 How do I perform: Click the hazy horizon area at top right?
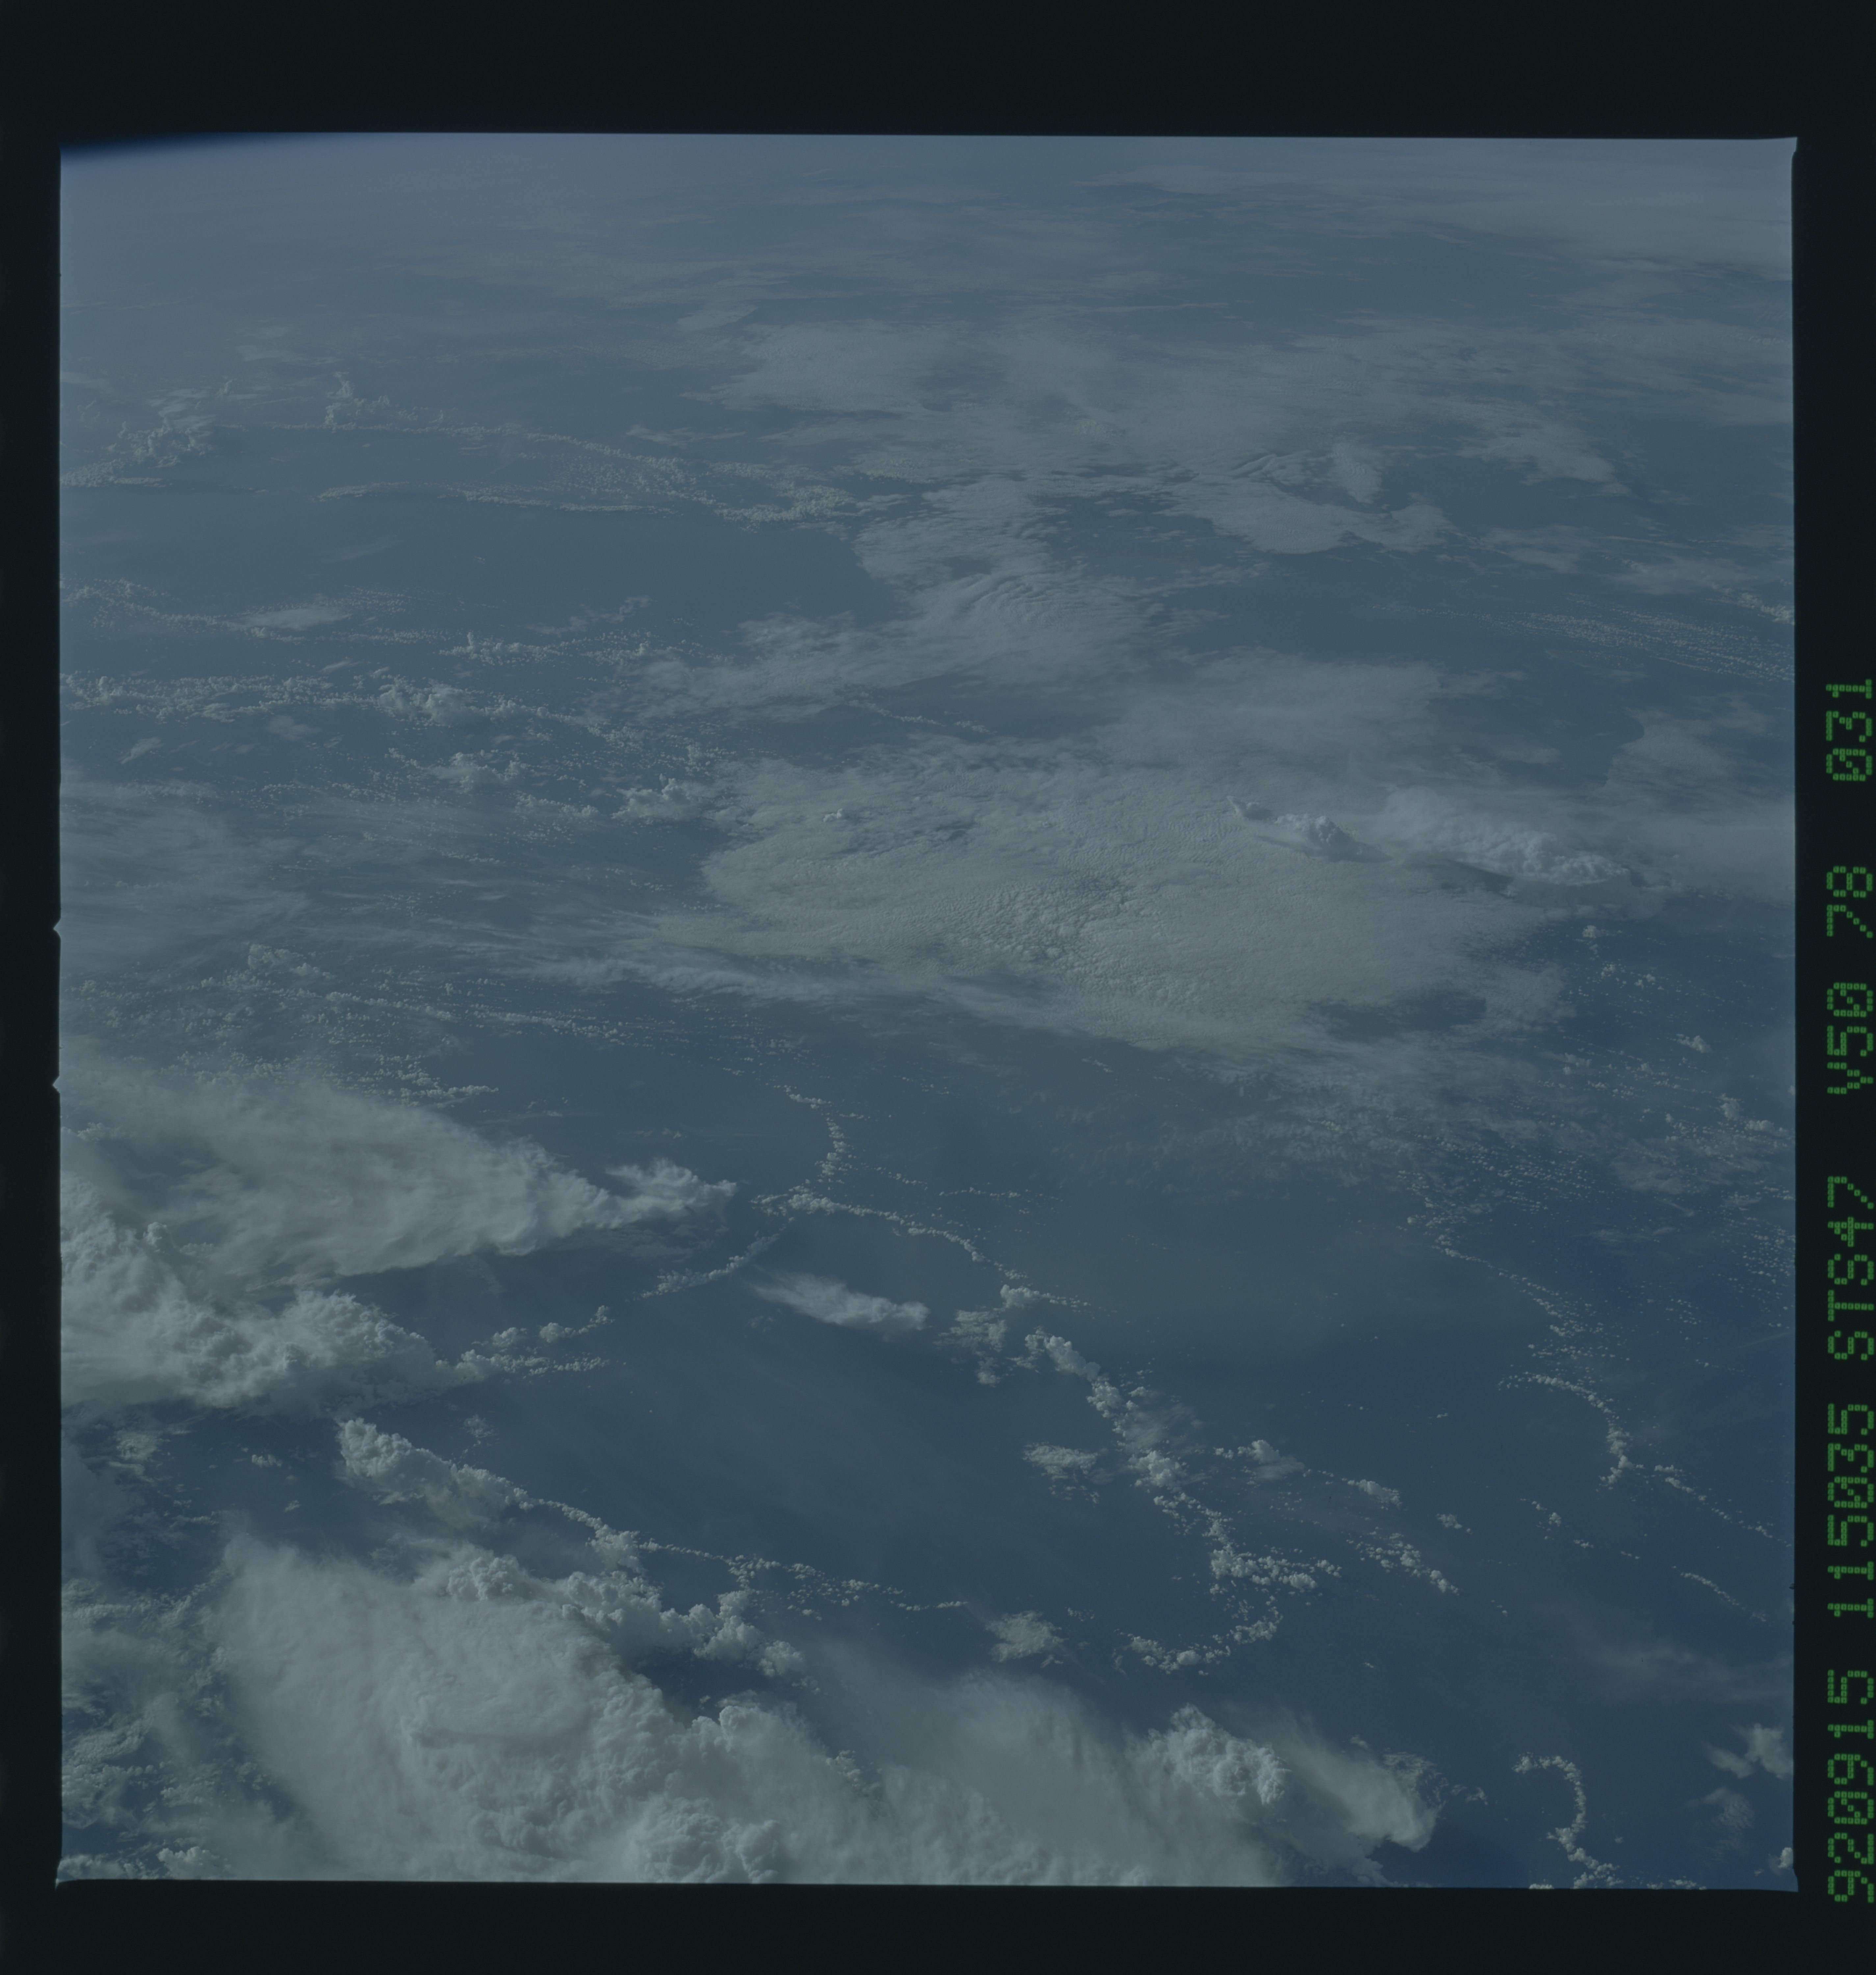[1550, 200]
